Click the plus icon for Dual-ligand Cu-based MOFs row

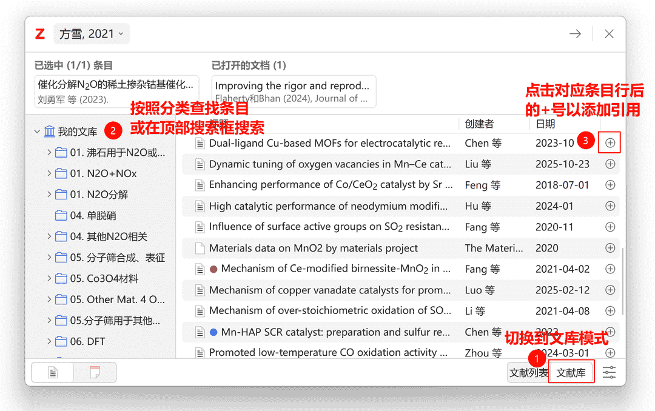610,143
